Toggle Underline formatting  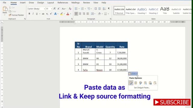[x=37, y=14]
